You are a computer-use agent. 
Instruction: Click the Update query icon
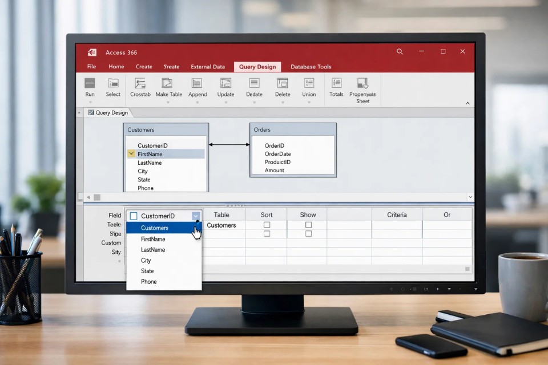click(x=225, y=84)
